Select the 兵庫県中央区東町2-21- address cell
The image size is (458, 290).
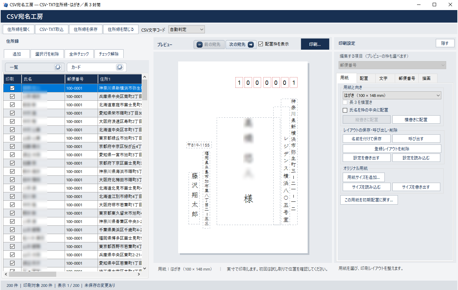click(x=120, y=255)
